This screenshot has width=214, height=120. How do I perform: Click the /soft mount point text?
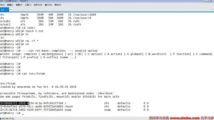77,24
